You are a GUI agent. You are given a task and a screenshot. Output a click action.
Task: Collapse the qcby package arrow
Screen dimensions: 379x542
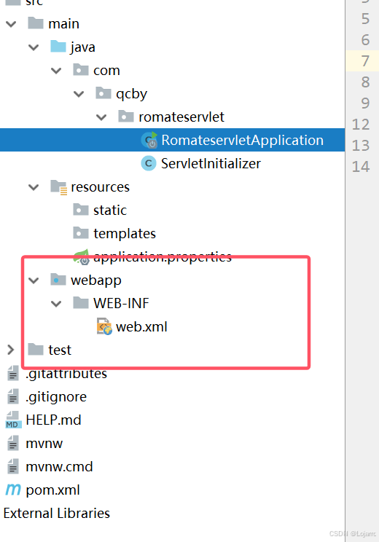tap(79, 94)
